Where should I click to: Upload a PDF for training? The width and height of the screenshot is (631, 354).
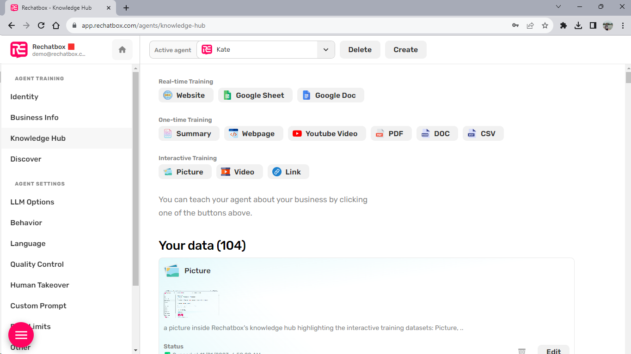[x=391, y=133]
